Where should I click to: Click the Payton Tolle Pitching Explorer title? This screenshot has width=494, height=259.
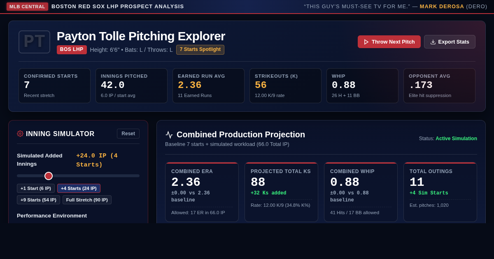(141, 36)
